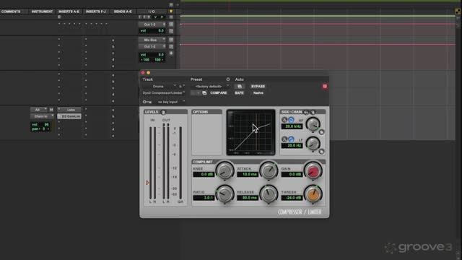Image resolution: width=462 pixels, height=260 pixels.
Task: Click the orange THRESH knob
Action: tap(313, 194)
